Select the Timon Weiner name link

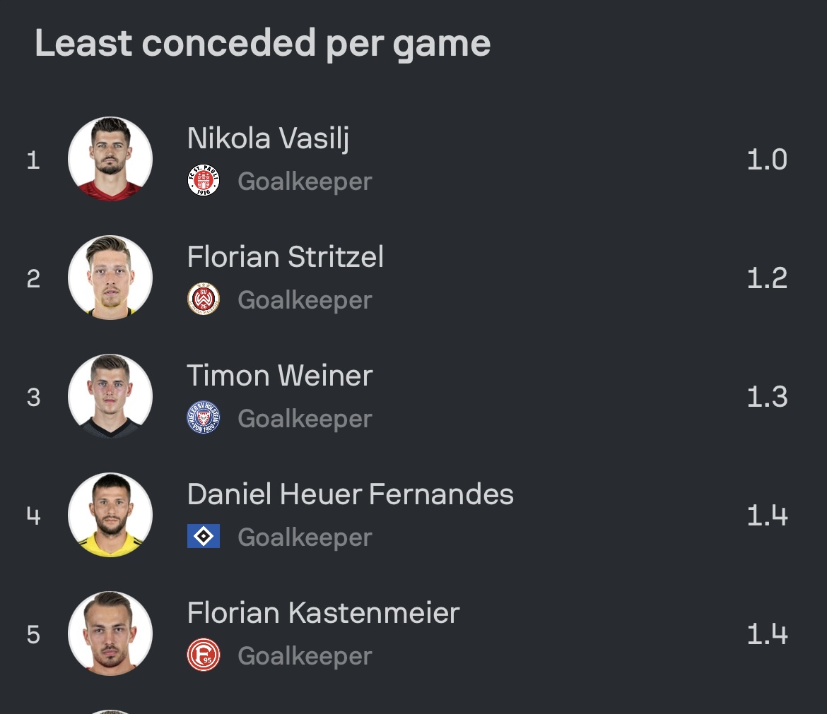[x=279, y=375]
